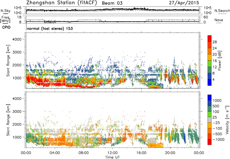Select '4000' tick on power panel axis
This screenshot has width=230, height=159.
pos(17,39)
